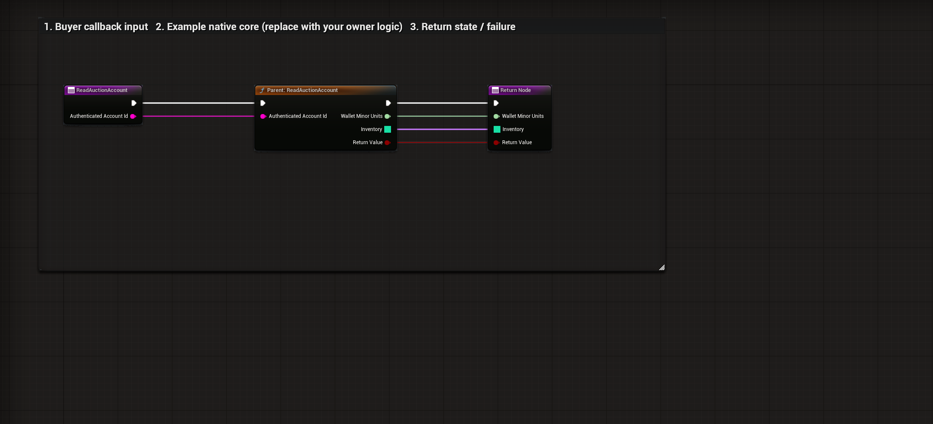
Task: Click the Inventory label on Parent node
Action: [x=372, y=129]
